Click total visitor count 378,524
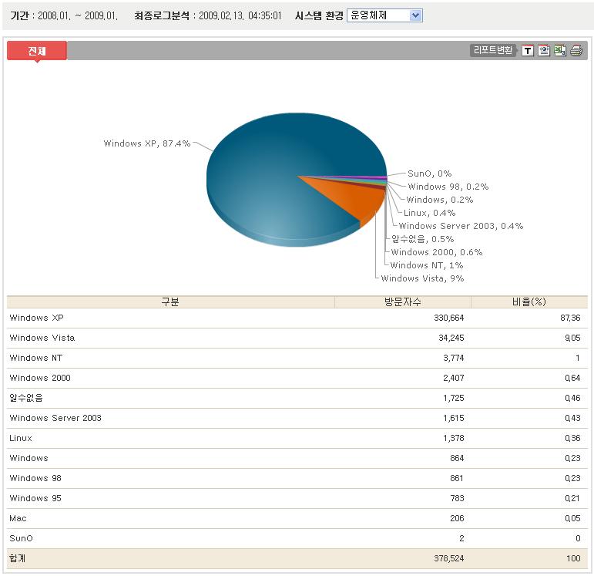The height and width of the screenshot is (576, 594). click(449, 558)
